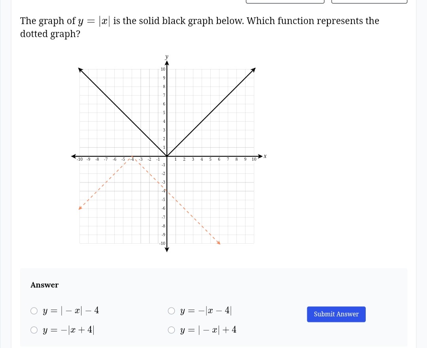Image resolution: width=427 pixels, height=348 pixels.
Task: Click the orange arrowhead at dotted graph's left end
Action: tap(80, 208)
